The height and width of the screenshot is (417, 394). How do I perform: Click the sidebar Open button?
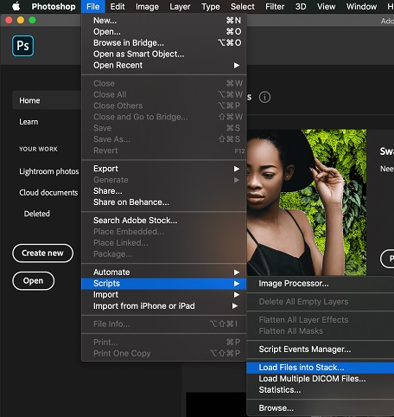(x=33, y=281)
